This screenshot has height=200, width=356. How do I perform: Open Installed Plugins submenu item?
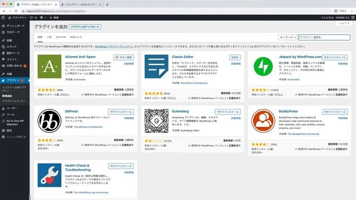pos(14,89)
